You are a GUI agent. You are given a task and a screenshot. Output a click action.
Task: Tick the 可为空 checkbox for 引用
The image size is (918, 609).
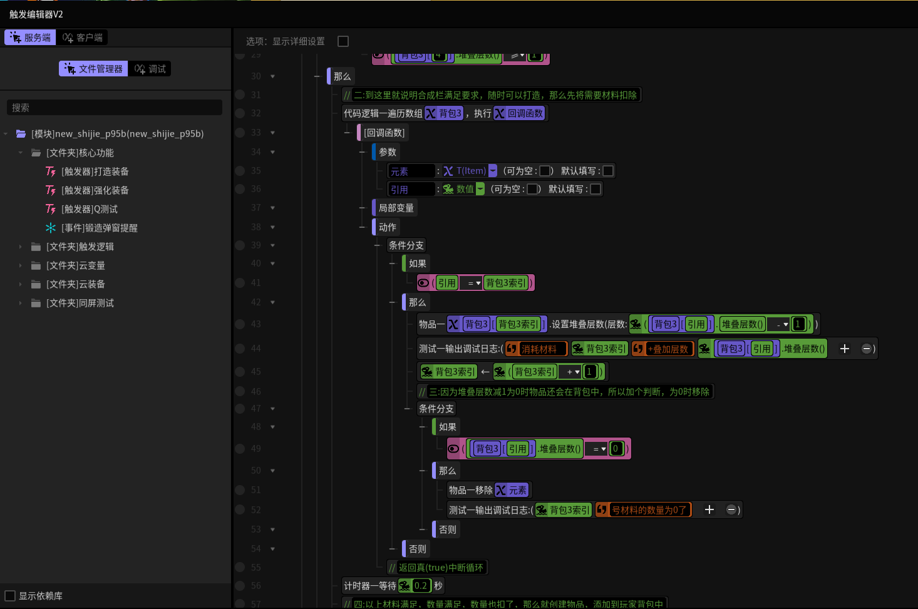(x=532, y=189)
